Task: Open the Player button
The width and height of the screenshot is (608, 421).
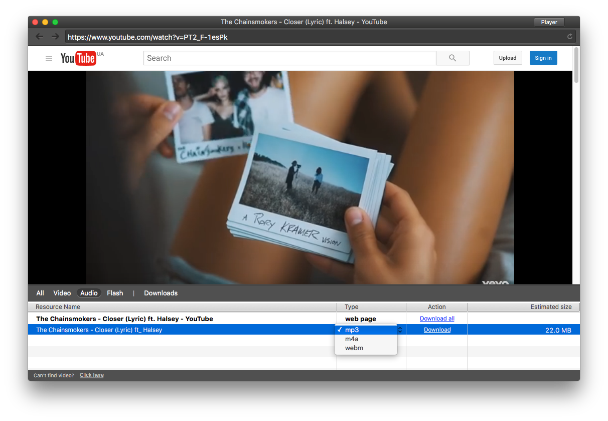Action: 549,22
